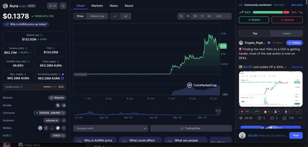Select the Chart tab
The image size is (308, 147).
click(x=81, y=6)
